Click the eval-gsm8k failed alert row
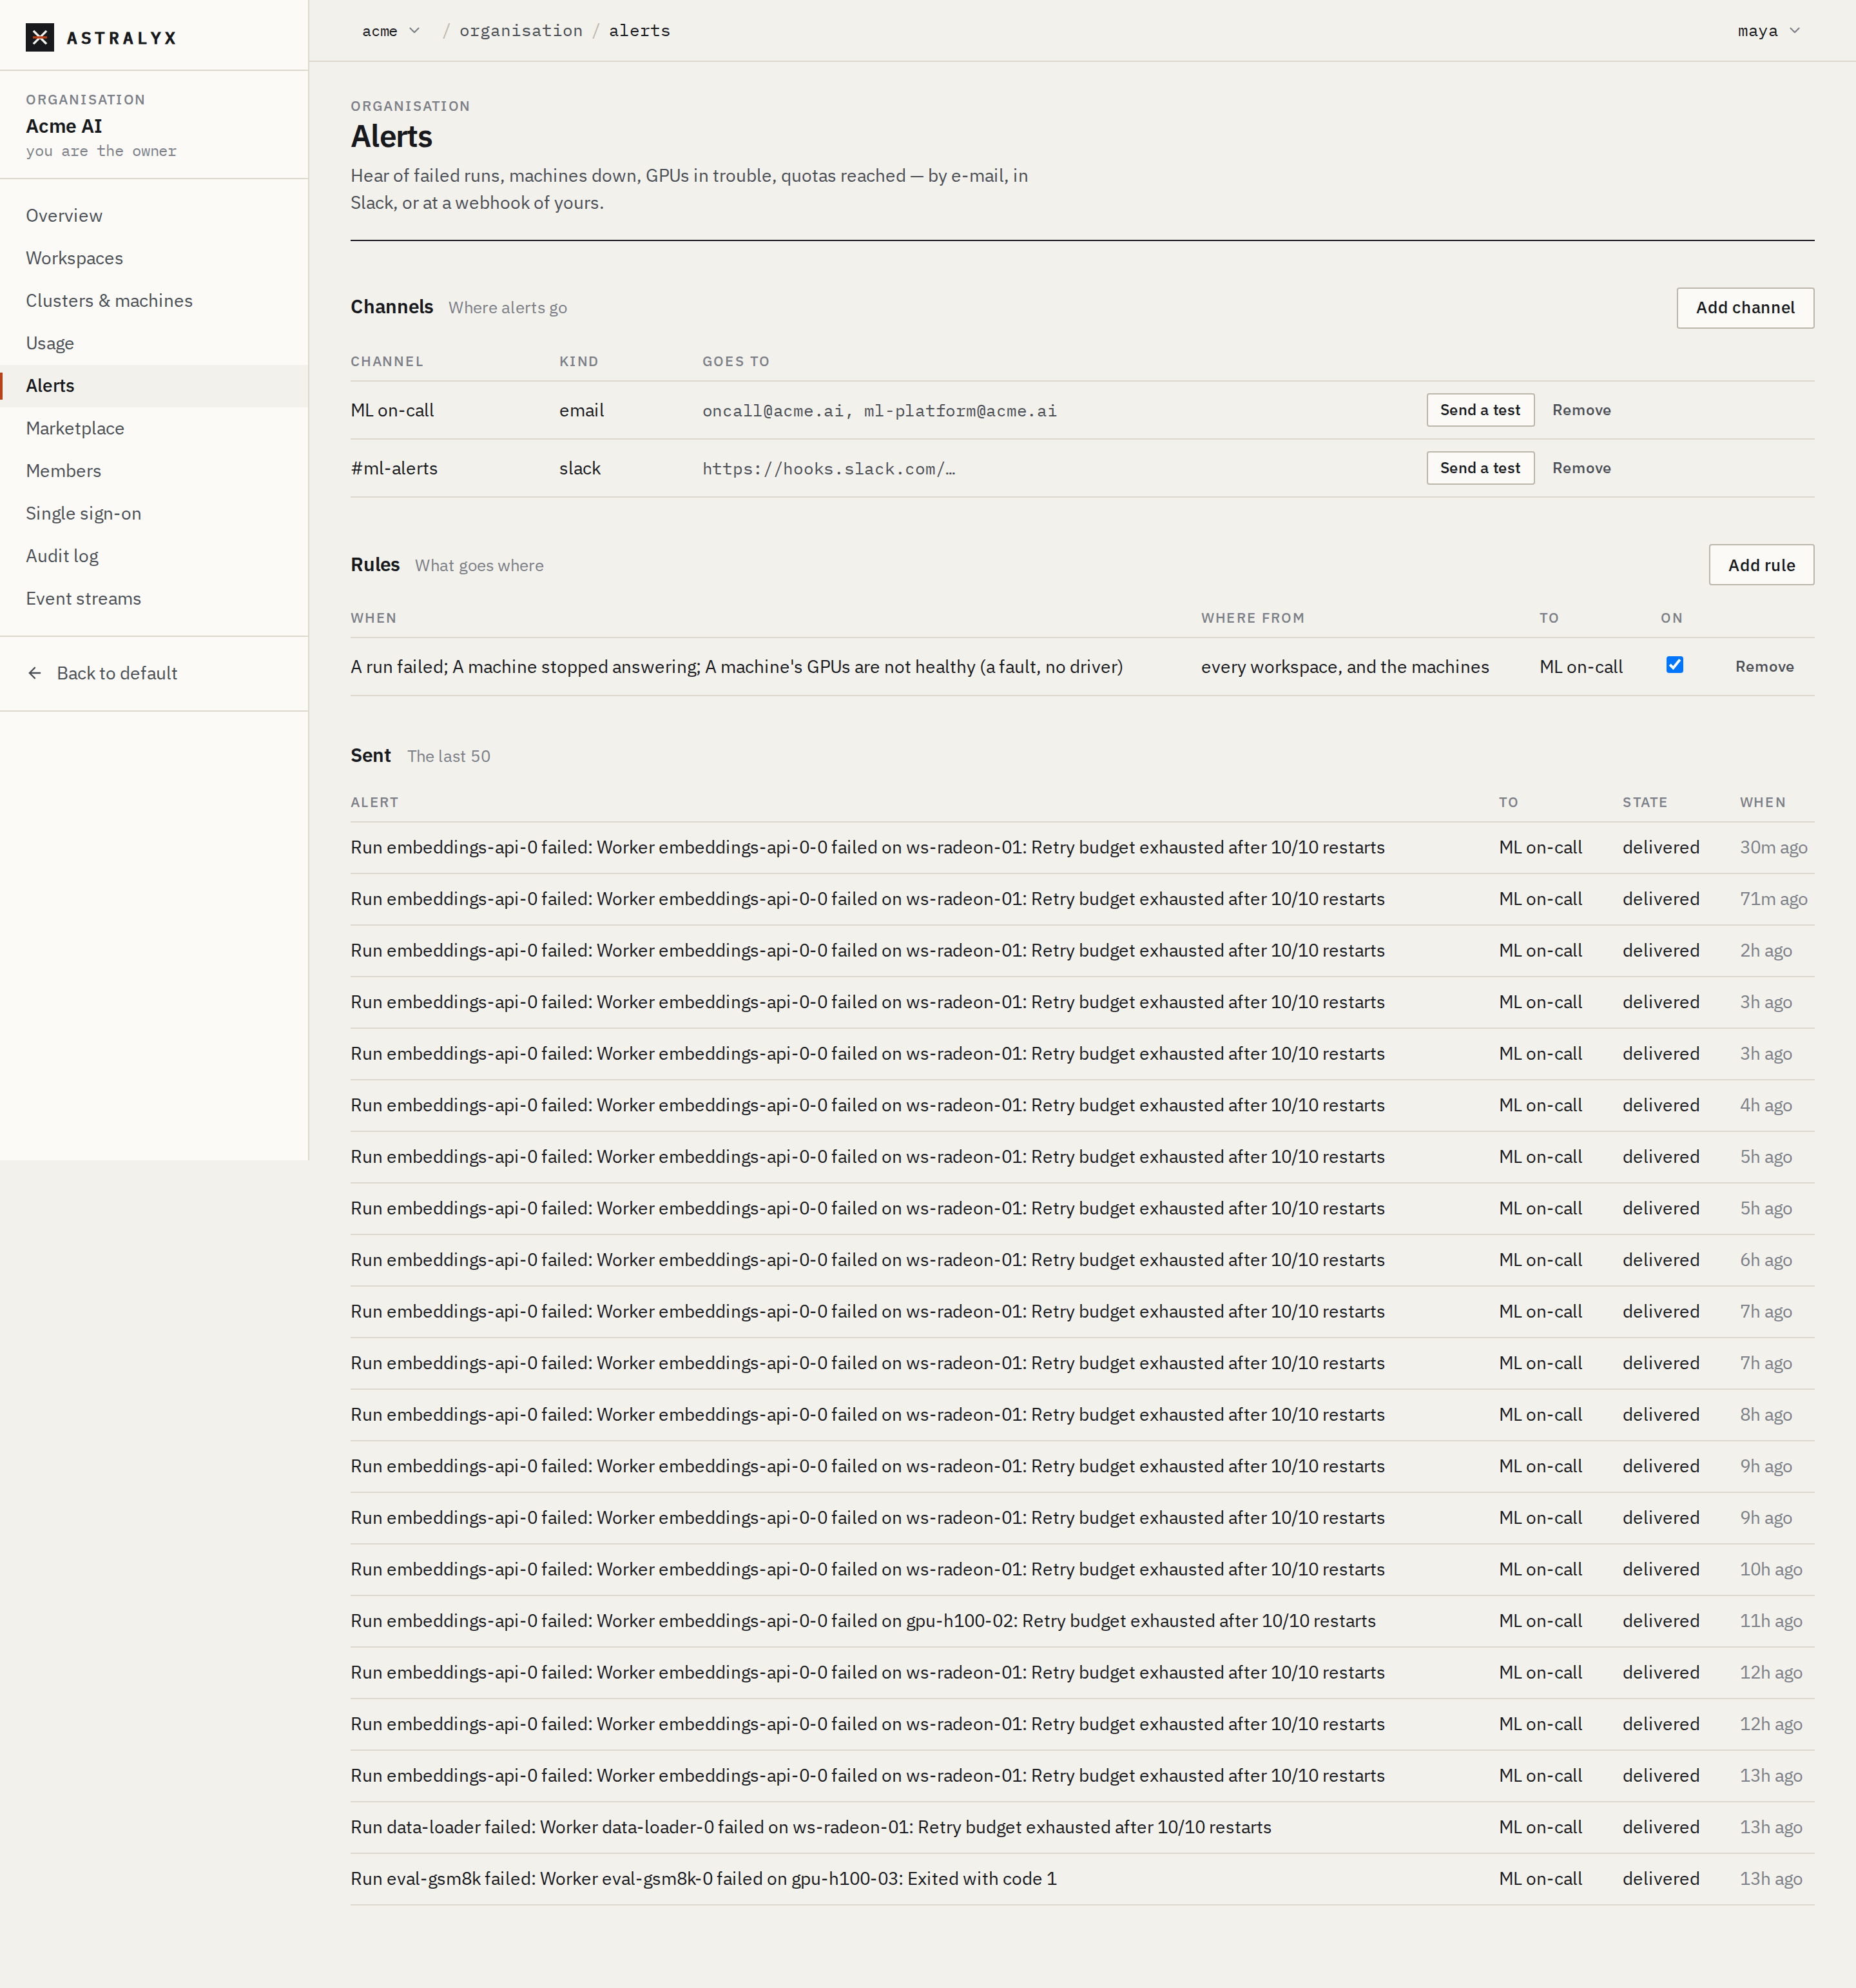Image resolution: width=1856 pixels, height=1988 pixels. (x=1082, y=1879)
